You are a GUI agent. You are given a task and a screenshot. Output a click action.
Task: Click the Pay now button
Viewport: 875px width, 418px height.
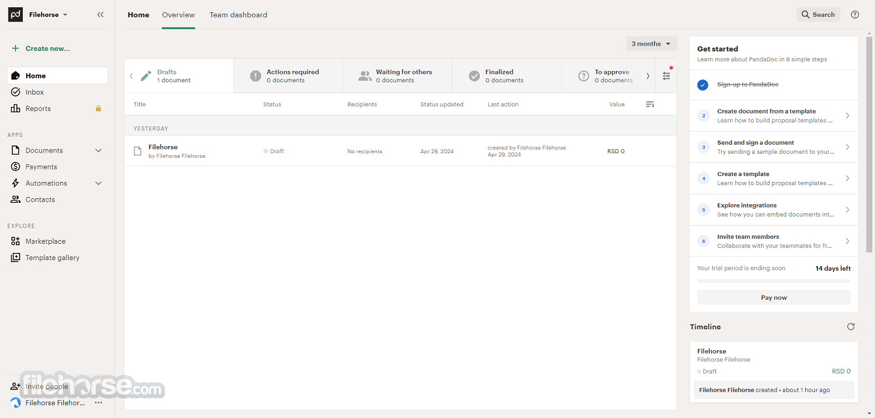pos(774,297)
